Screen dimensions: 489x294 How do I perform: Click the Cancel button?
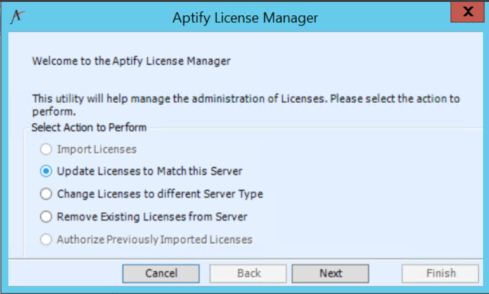coord(161,274)
